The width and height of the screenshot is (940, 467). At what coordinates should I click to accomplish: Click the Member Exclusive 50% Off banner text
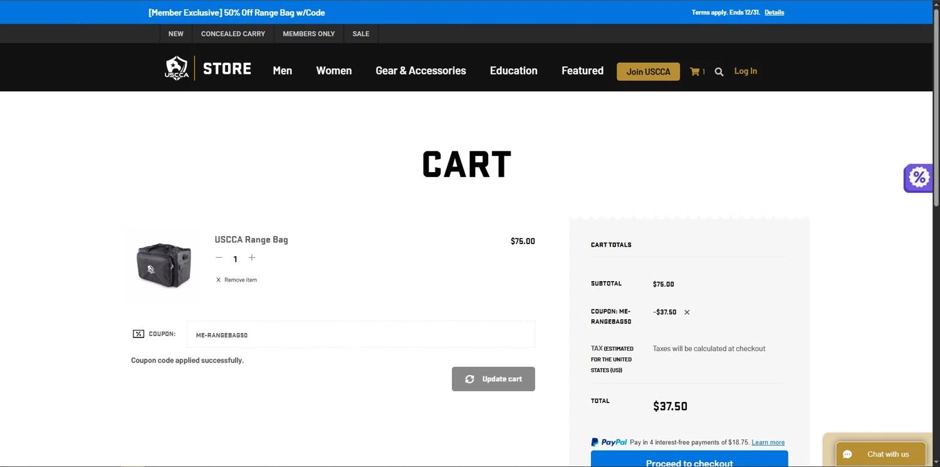[237, 13]
